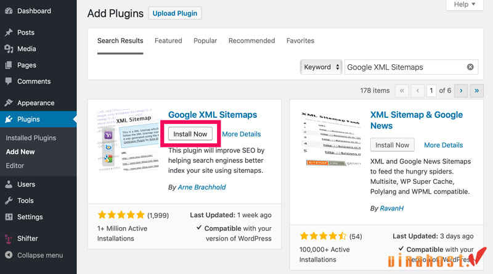Click the '1+ Million Active Installations' text
The height and width of the screenshot is (274, 493).
click(122, 233)
